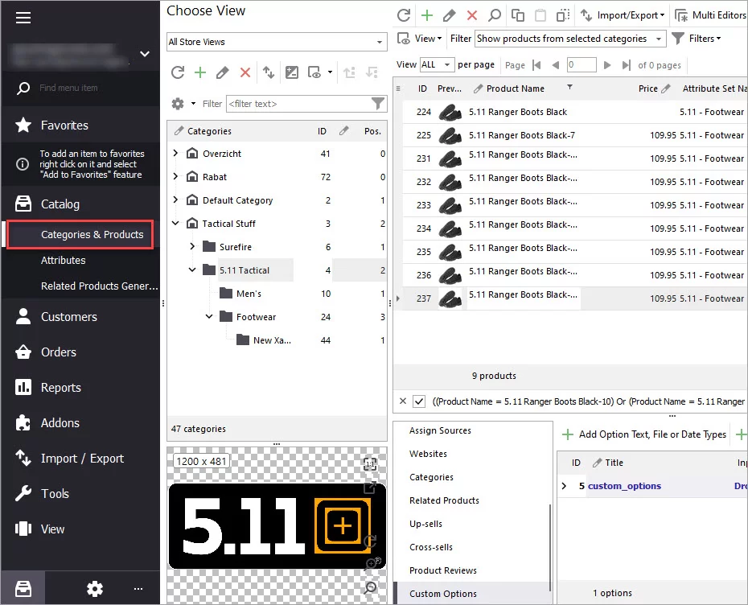
Task: Open the Show products from selected categories dropdown
Action: coord(570,39)
